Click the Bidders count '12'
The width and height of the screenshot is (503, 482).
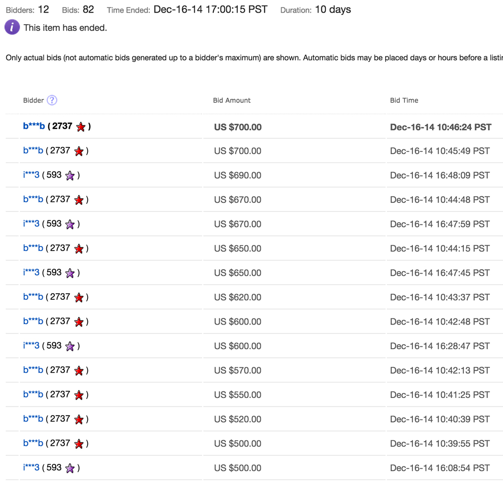pyautogui.click(x=43, y=9)
